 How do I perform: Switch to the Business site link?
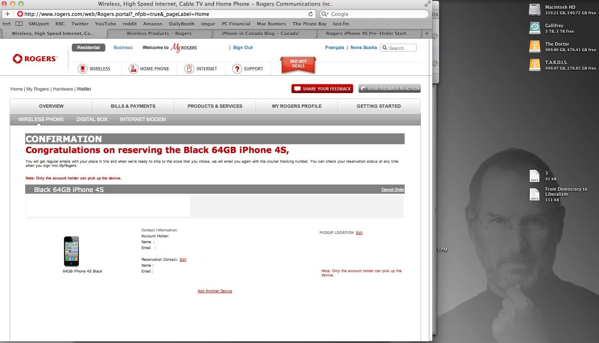123,48
